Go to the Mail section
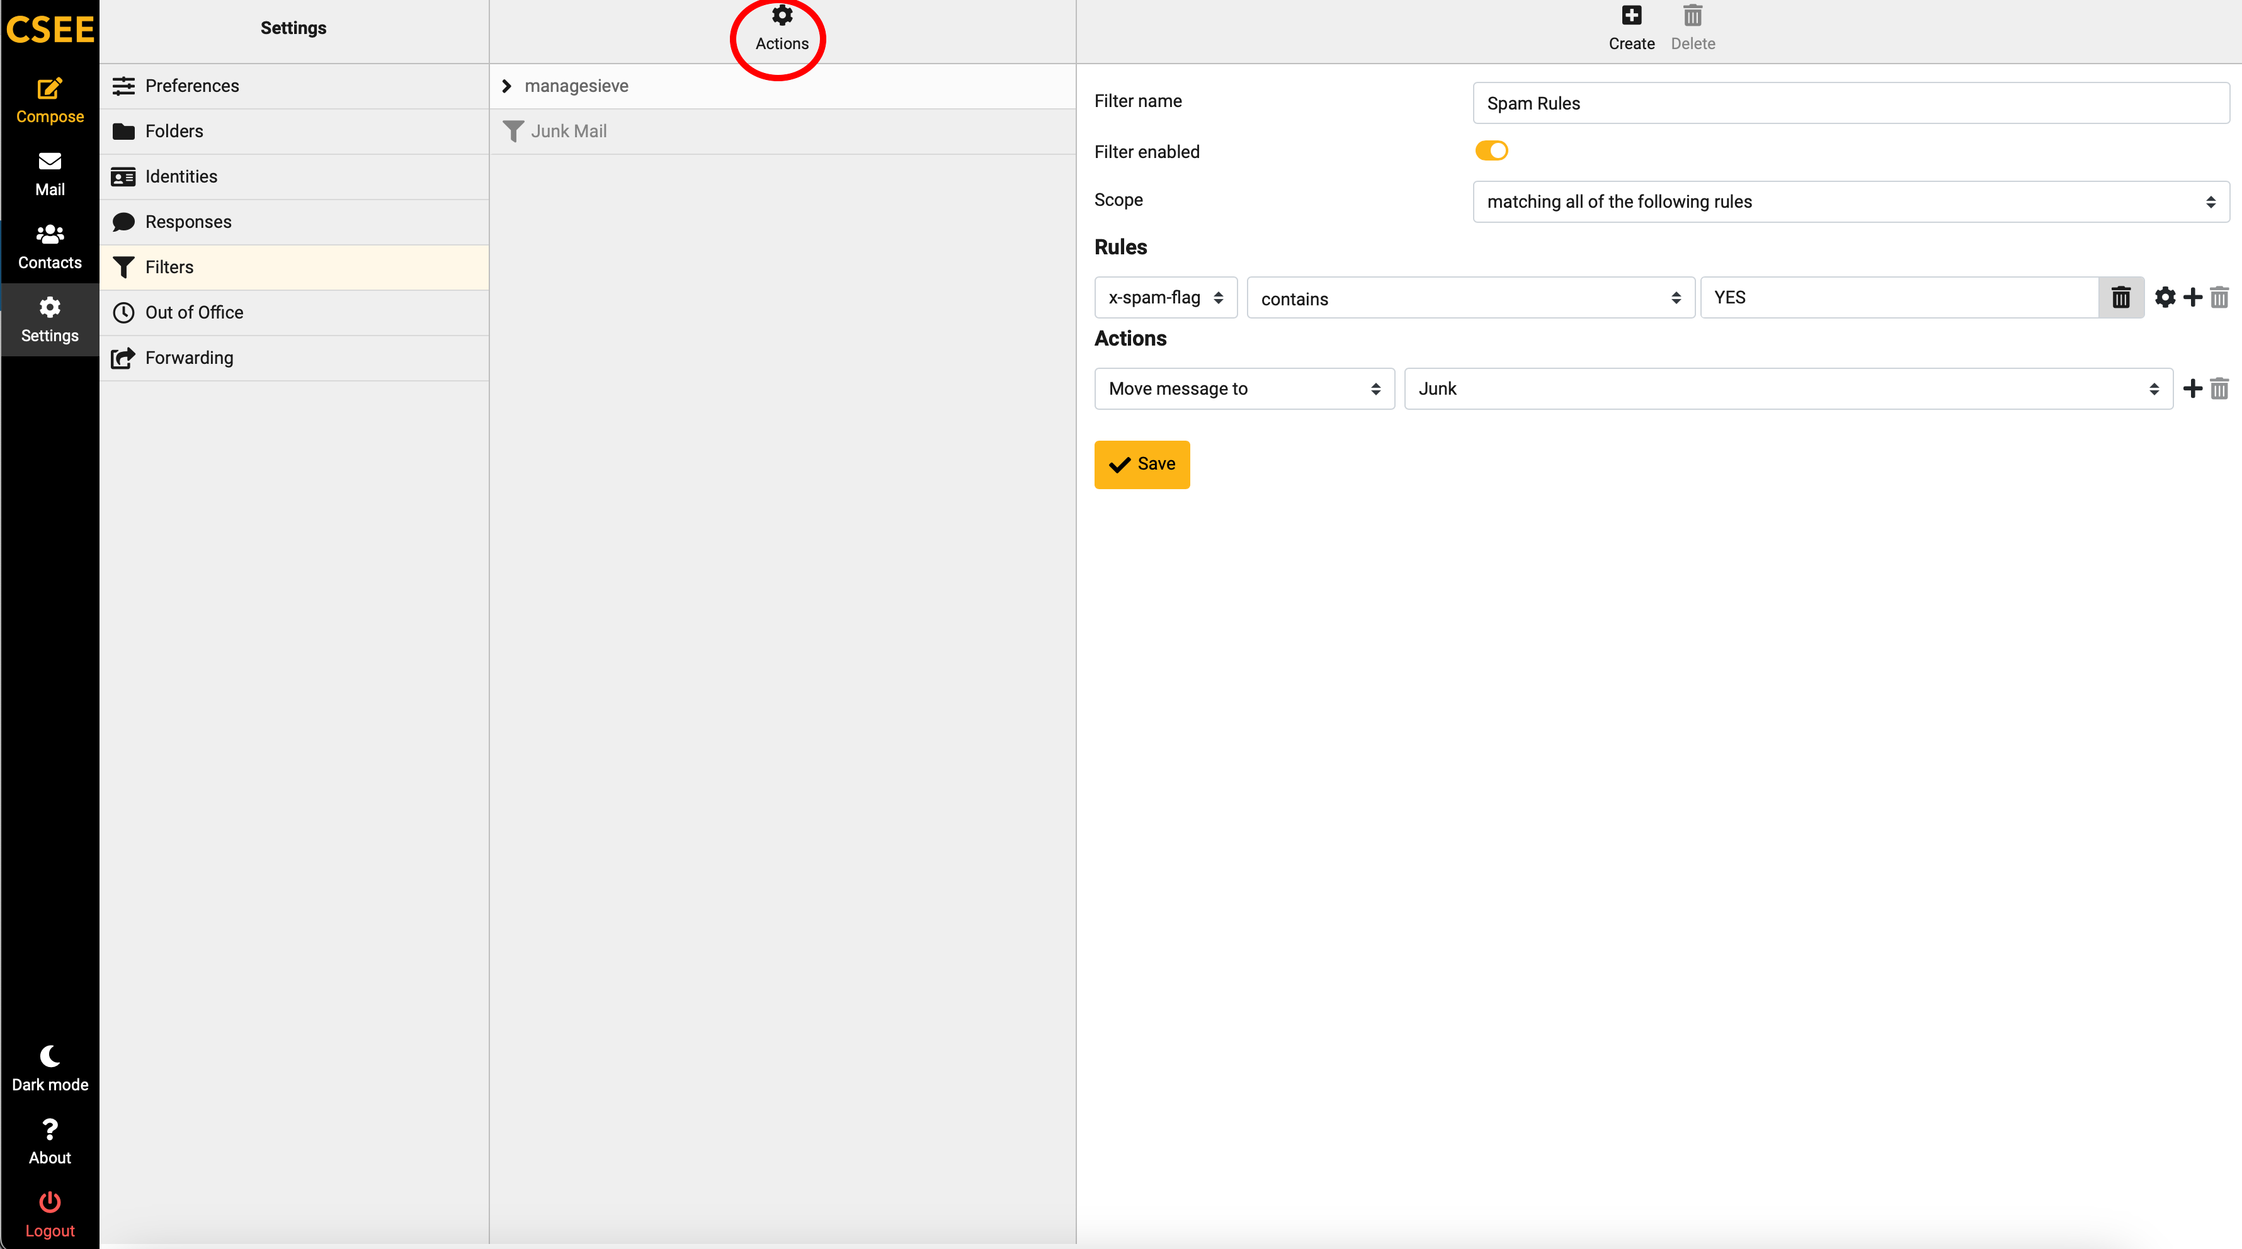2242x1249 pixels. coord(50,174)
